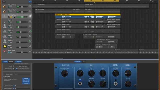Click the input format circle icon beside Input
160x90 pixels.
coord(14,66)
